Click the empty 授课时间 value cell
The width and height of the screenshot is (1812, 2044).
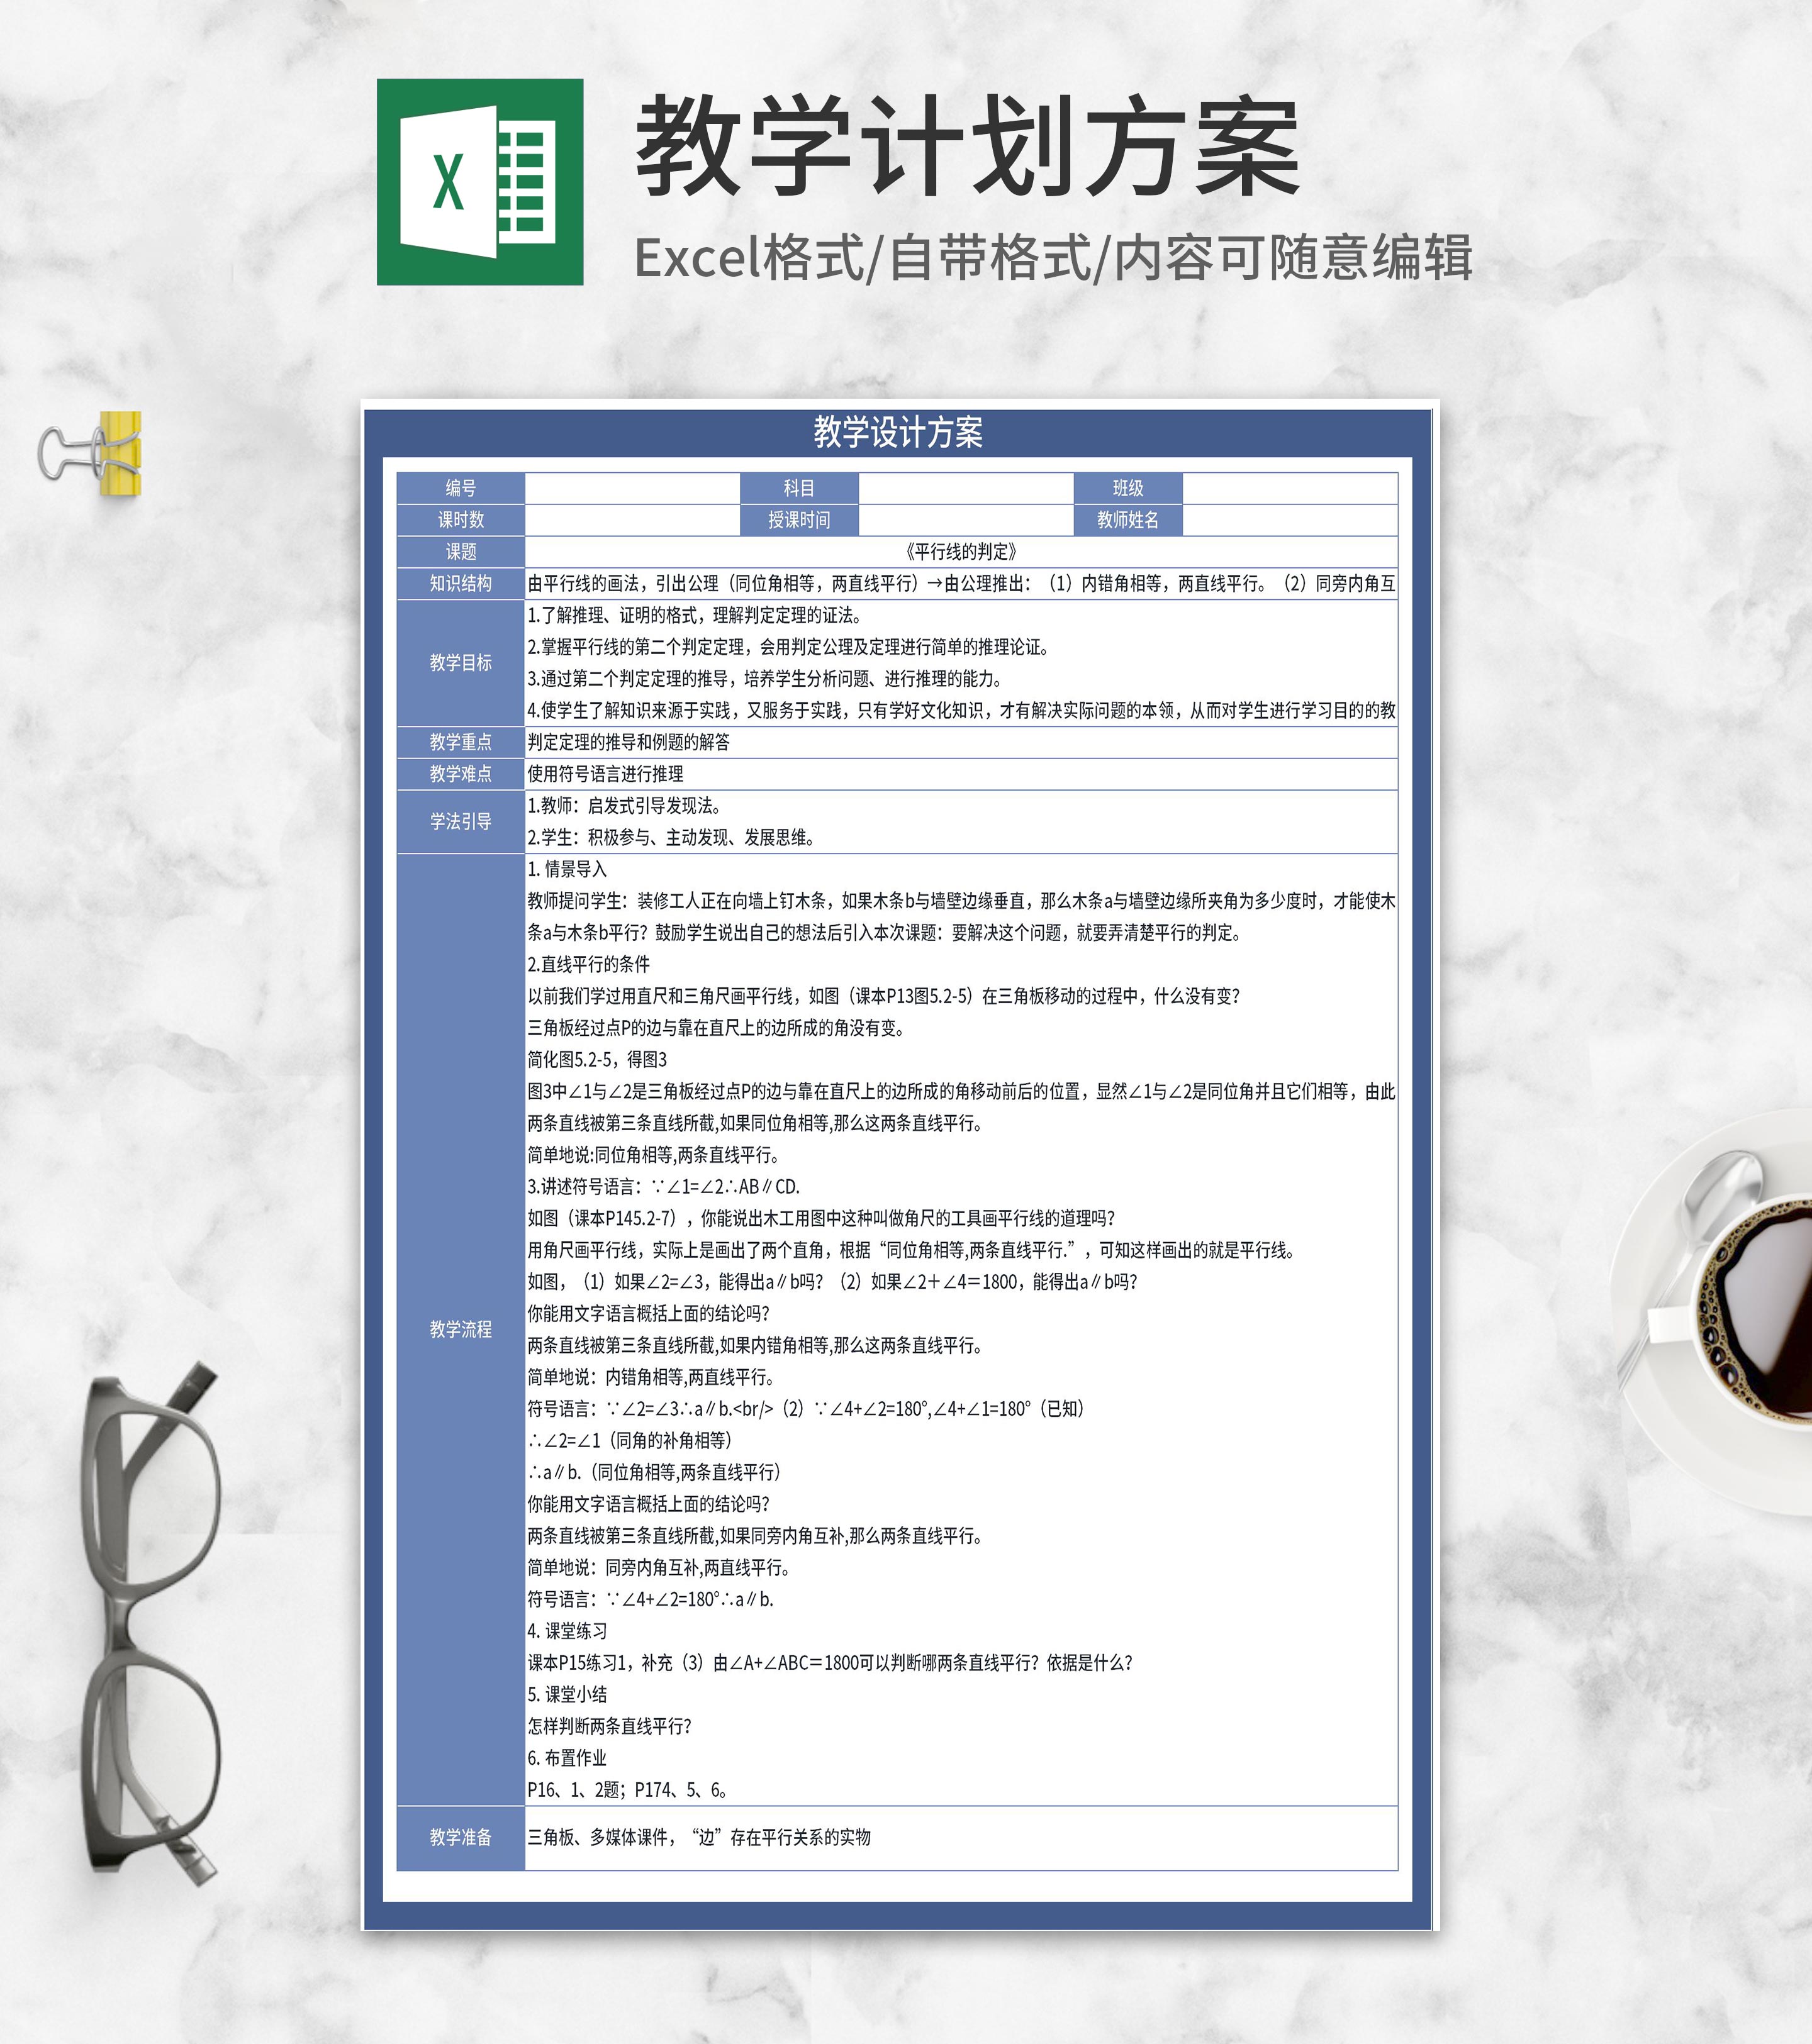coord(965,520)
